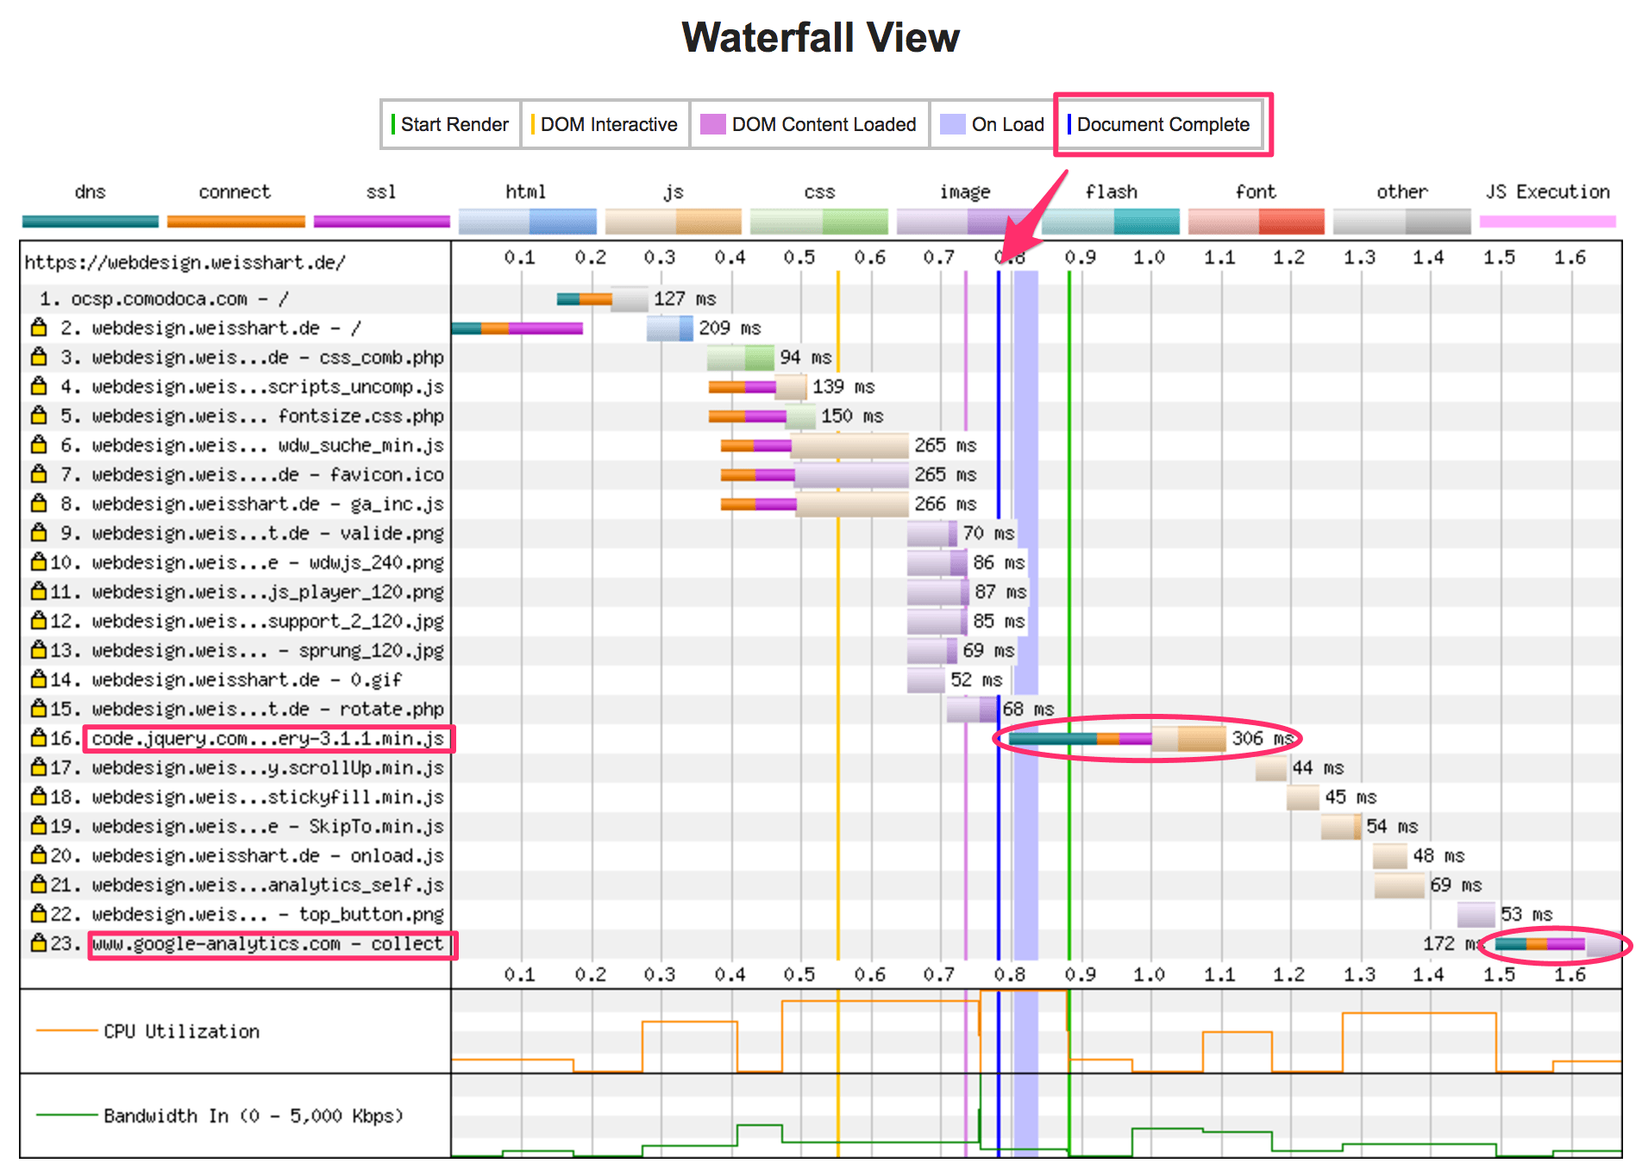The width and height of the screenshot is (1642, 1176).
Task: Click the Document Complete legend entry
Action: click(1158, 124)
